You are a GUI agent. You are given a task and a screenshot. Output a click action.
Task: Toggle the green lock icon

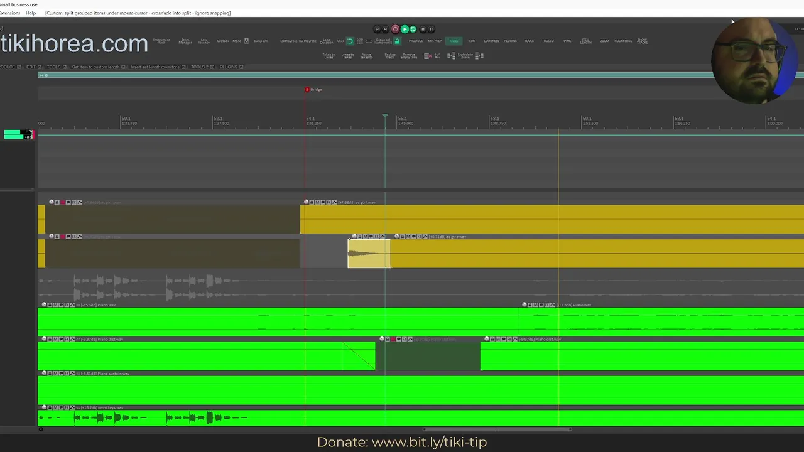(397, 41)
